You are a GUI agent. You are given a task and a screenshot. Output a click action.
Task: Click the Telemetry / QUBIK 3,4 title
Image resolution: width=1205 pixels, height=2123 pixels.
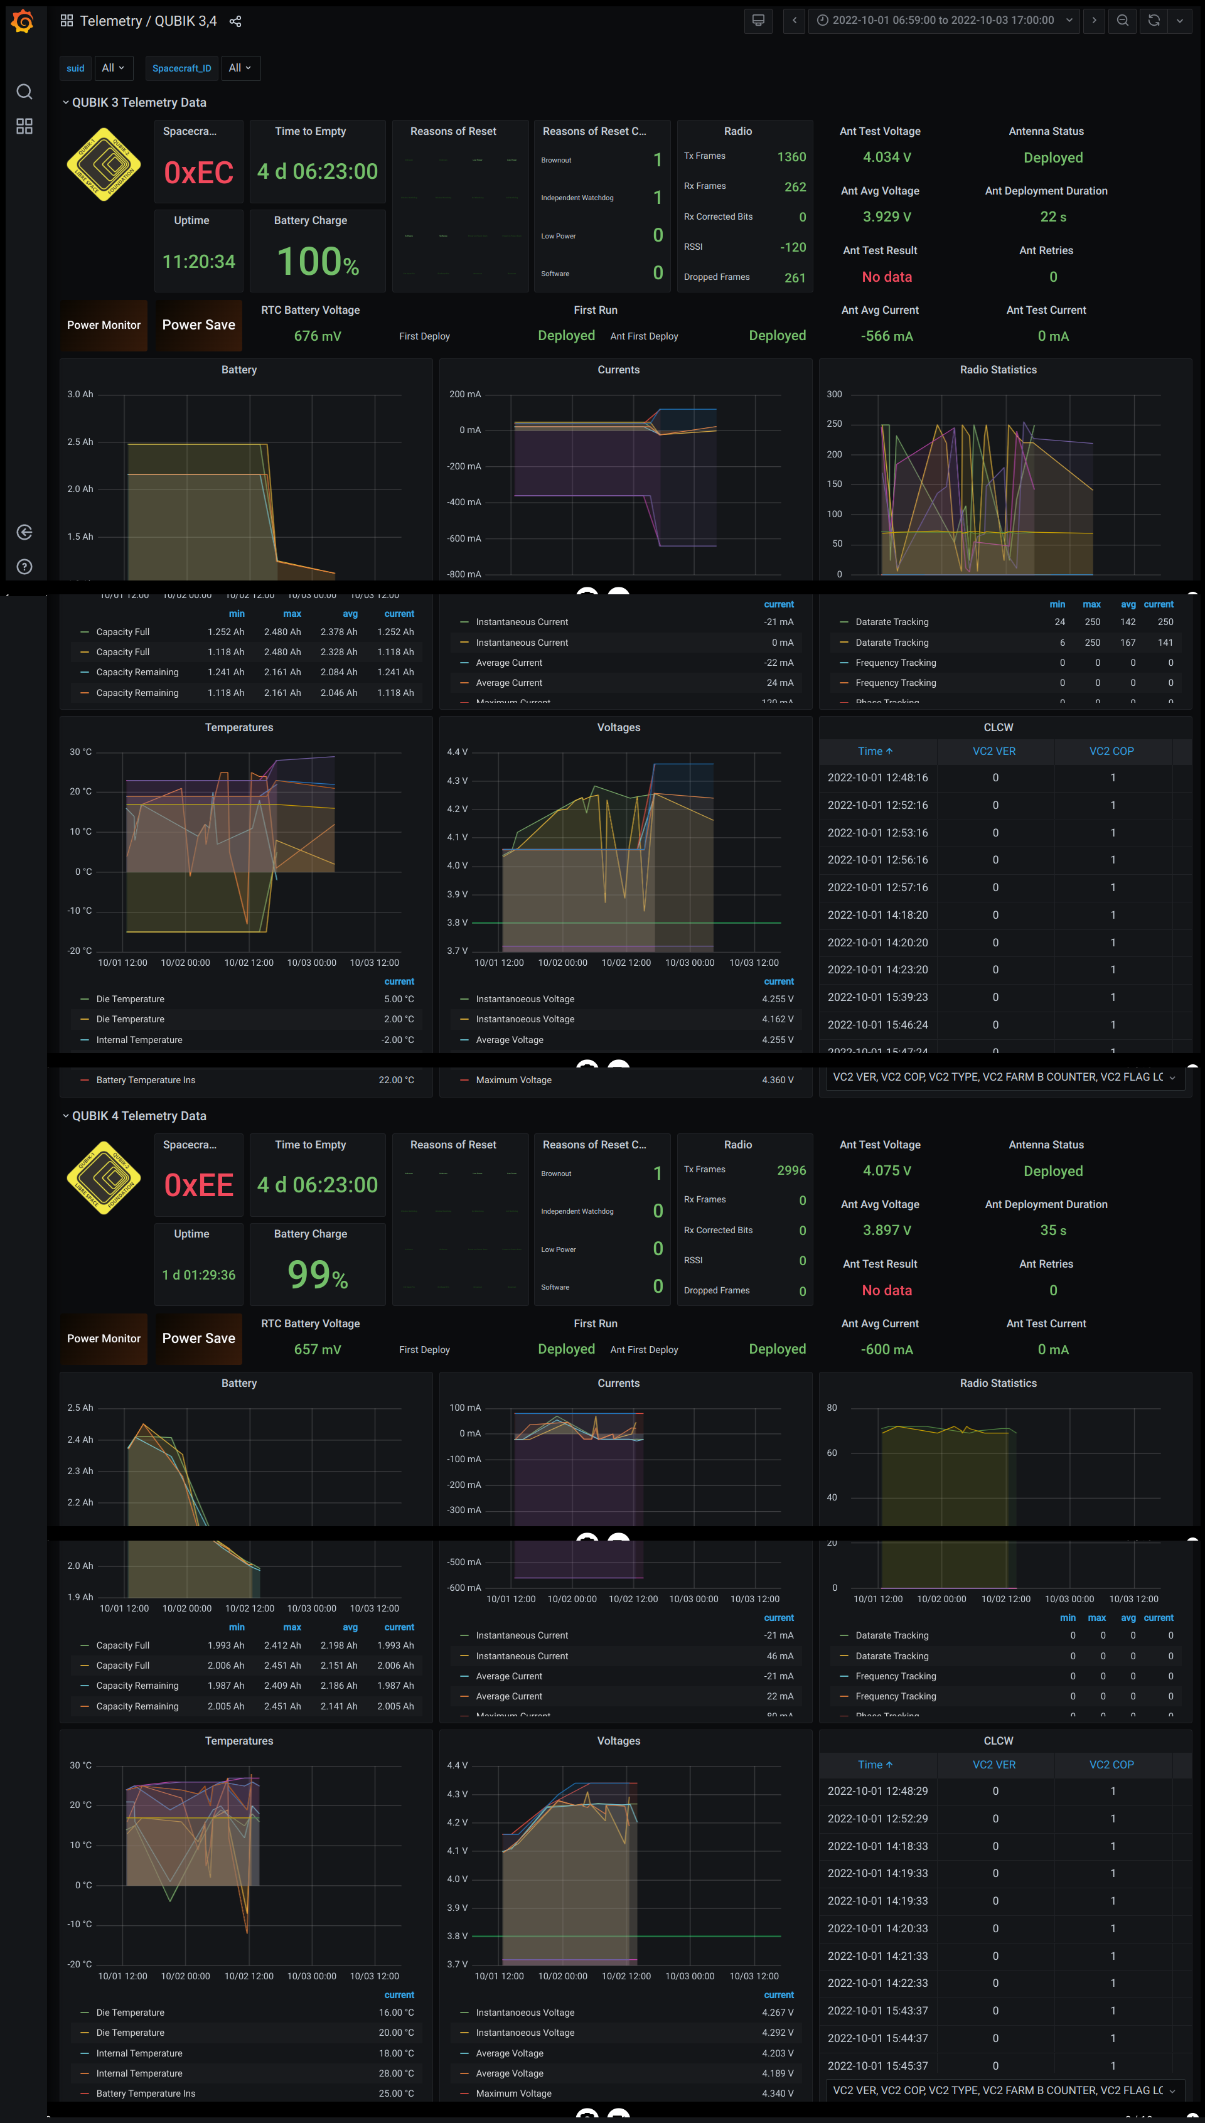[x=148, y=21]
